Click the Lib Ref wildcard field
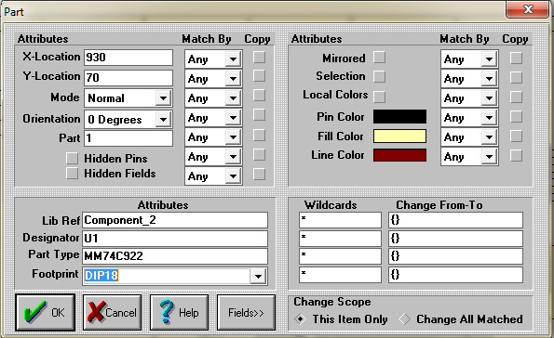 [340, 220]
